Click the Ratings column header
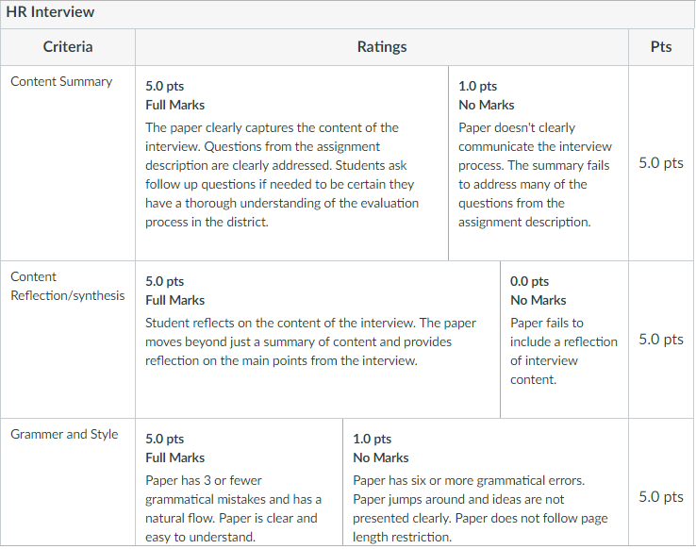The height and width of the screenshot is (549, 696). tap(382, 46)
